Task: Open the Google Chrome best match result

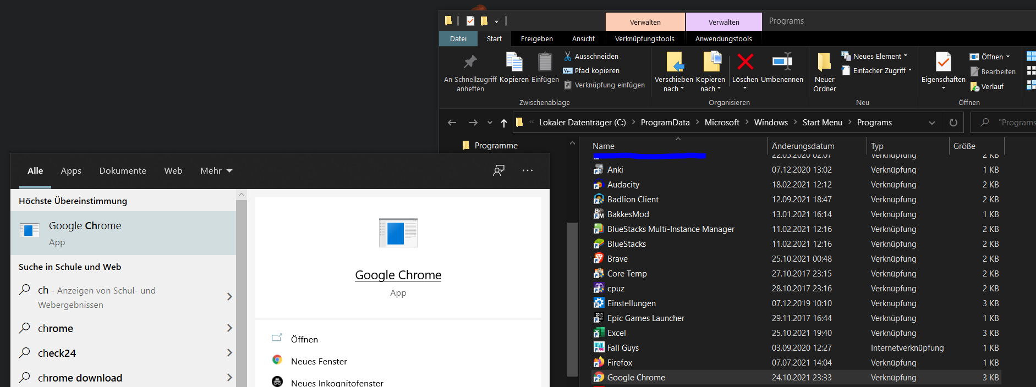Action: click(123, 233)
